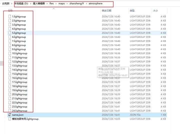Click the file icon of 15.lightgroup
This screenshot has width=180, height=134.
click(x=10, y=74)
